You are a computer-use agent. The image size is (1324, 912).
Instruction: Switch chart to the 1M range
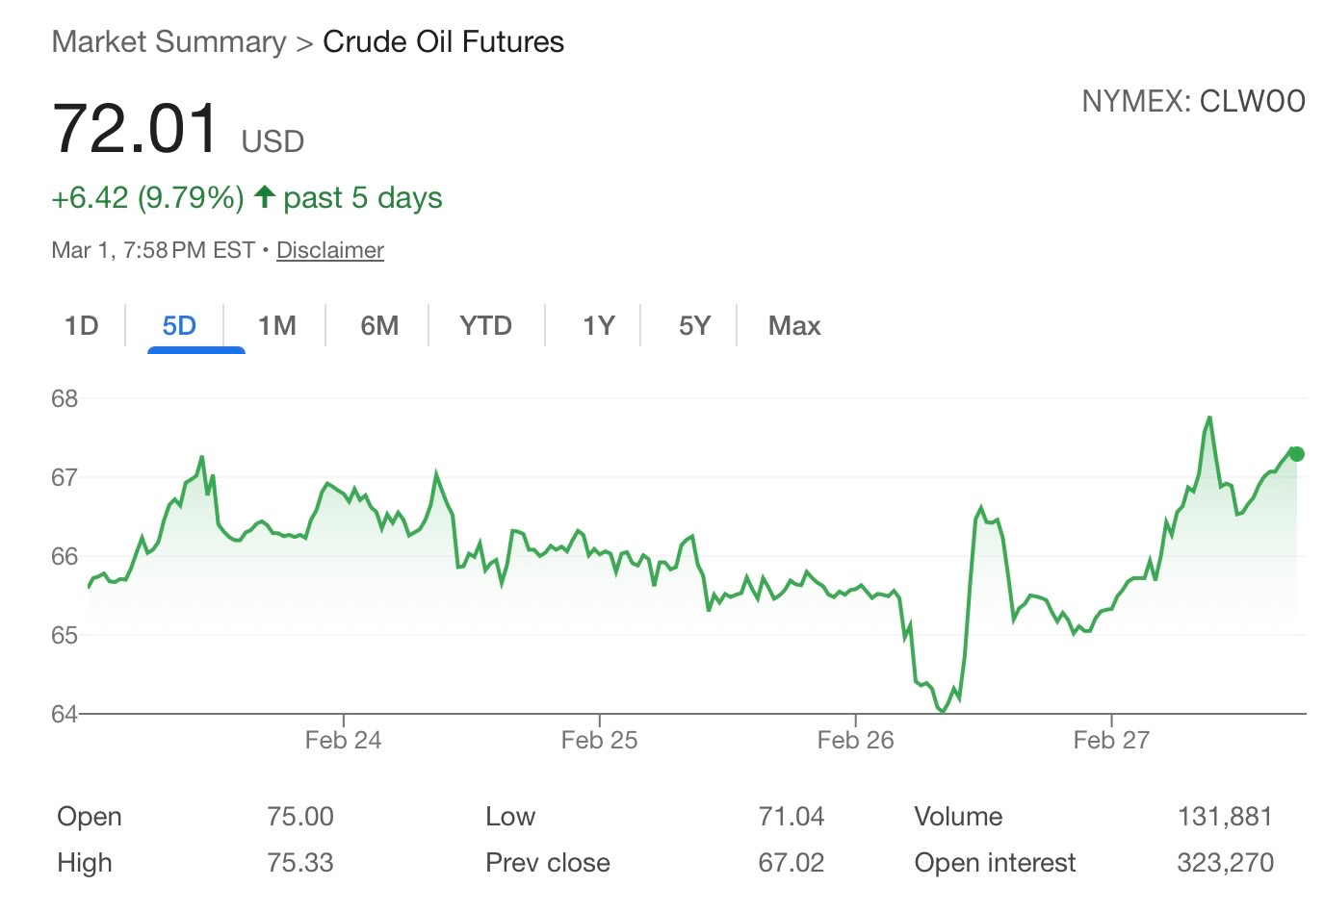coord(277,326)
